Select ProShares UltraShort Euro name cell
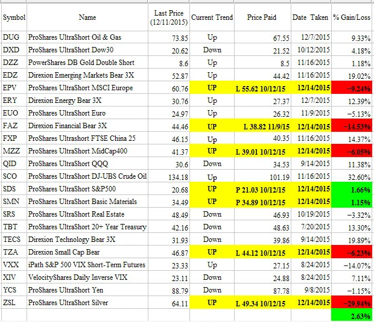Viewport: 374px width, 322px height. pyautogui.click(x=87, y=113)
